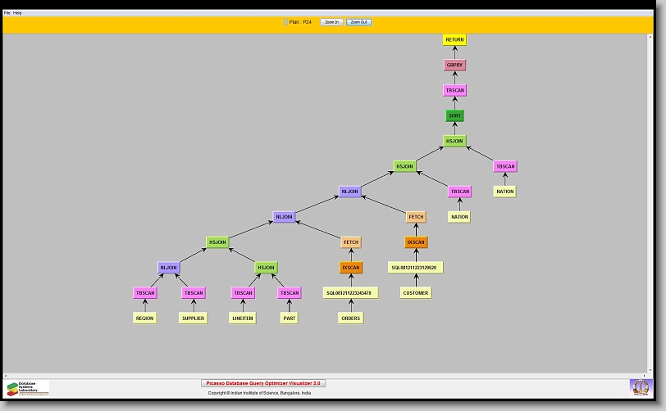Image resolution: width=666 pixels, height=411 pixels.
Task: Select the FETCH node above ORDERS index scan
Action: pyautogui.click(x=351, y=242)
